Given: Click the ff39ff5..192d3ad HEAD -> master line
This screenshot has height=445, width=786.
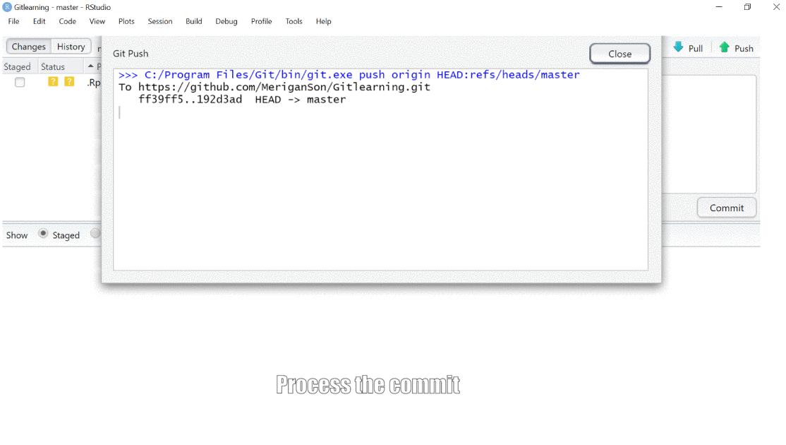Looking at the screenshot, I should 242,100.
